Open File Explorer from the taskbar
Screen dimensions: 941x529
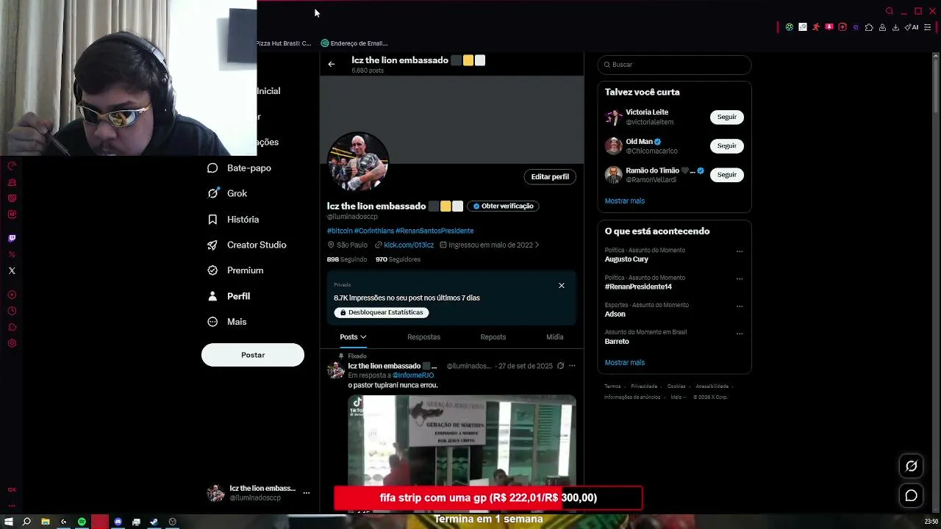coord(46,522)
